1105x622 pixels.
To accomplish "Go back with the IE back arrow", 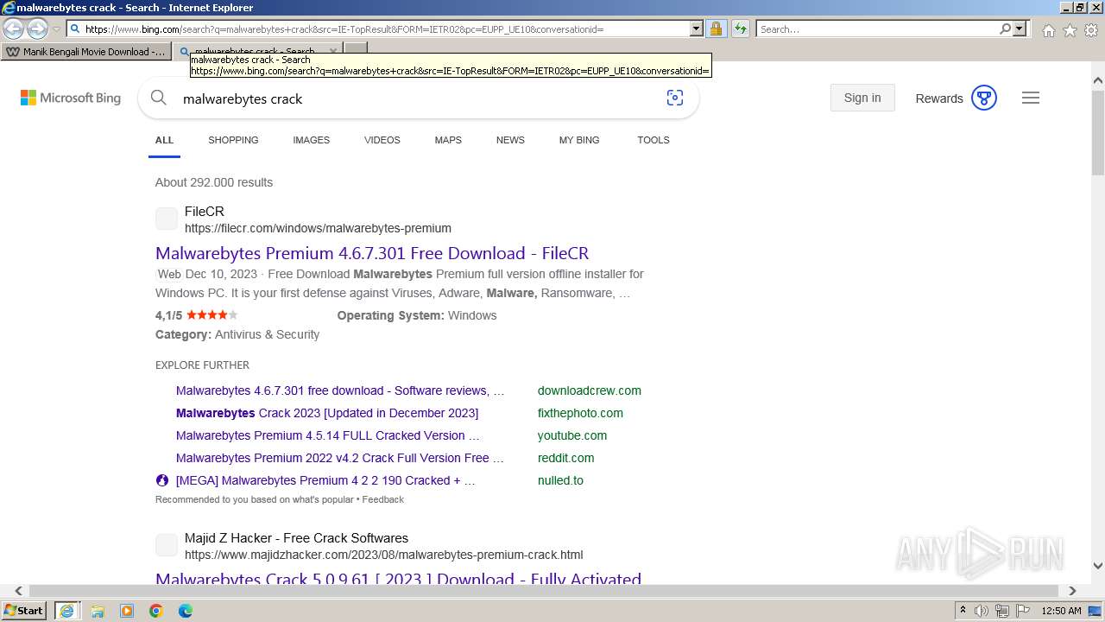I will point(13,29).
